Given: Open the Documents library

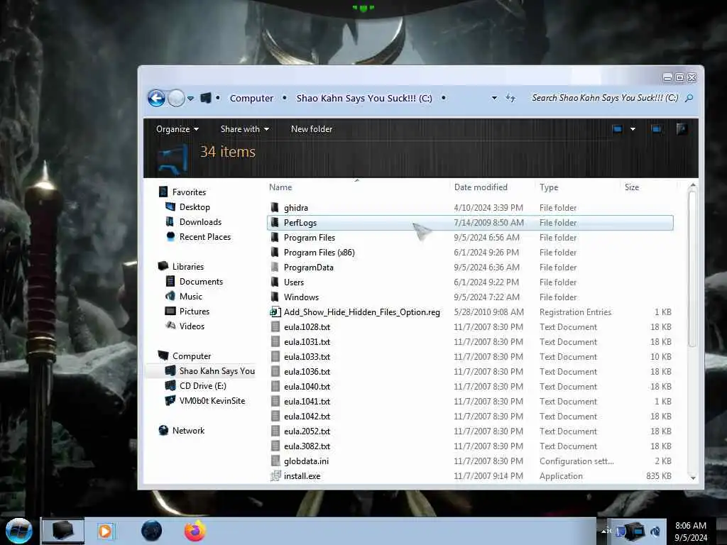Looking at the screenshot, I should [201, 281].
